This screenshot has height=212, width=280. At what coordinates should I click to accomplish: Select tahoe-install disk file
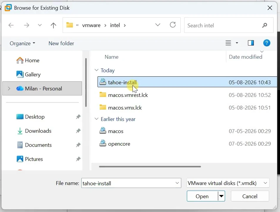tap(187, 82)
